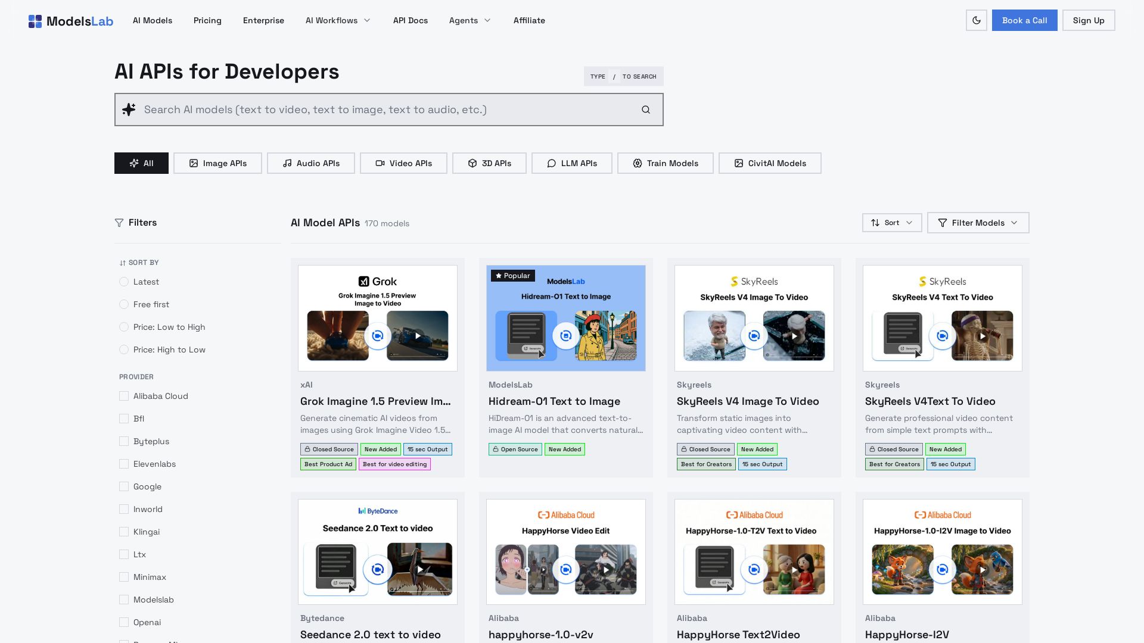The width and height of the screenshot is (1144, 643).
Task: Open the Hidream-O1 Text to Image thumbnail
Action: click(x=566, y=318)
